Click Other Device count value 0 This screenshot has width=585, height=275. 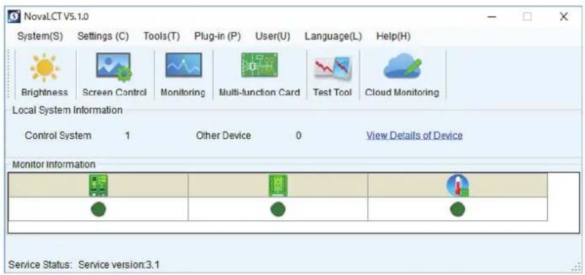[298, 136]
